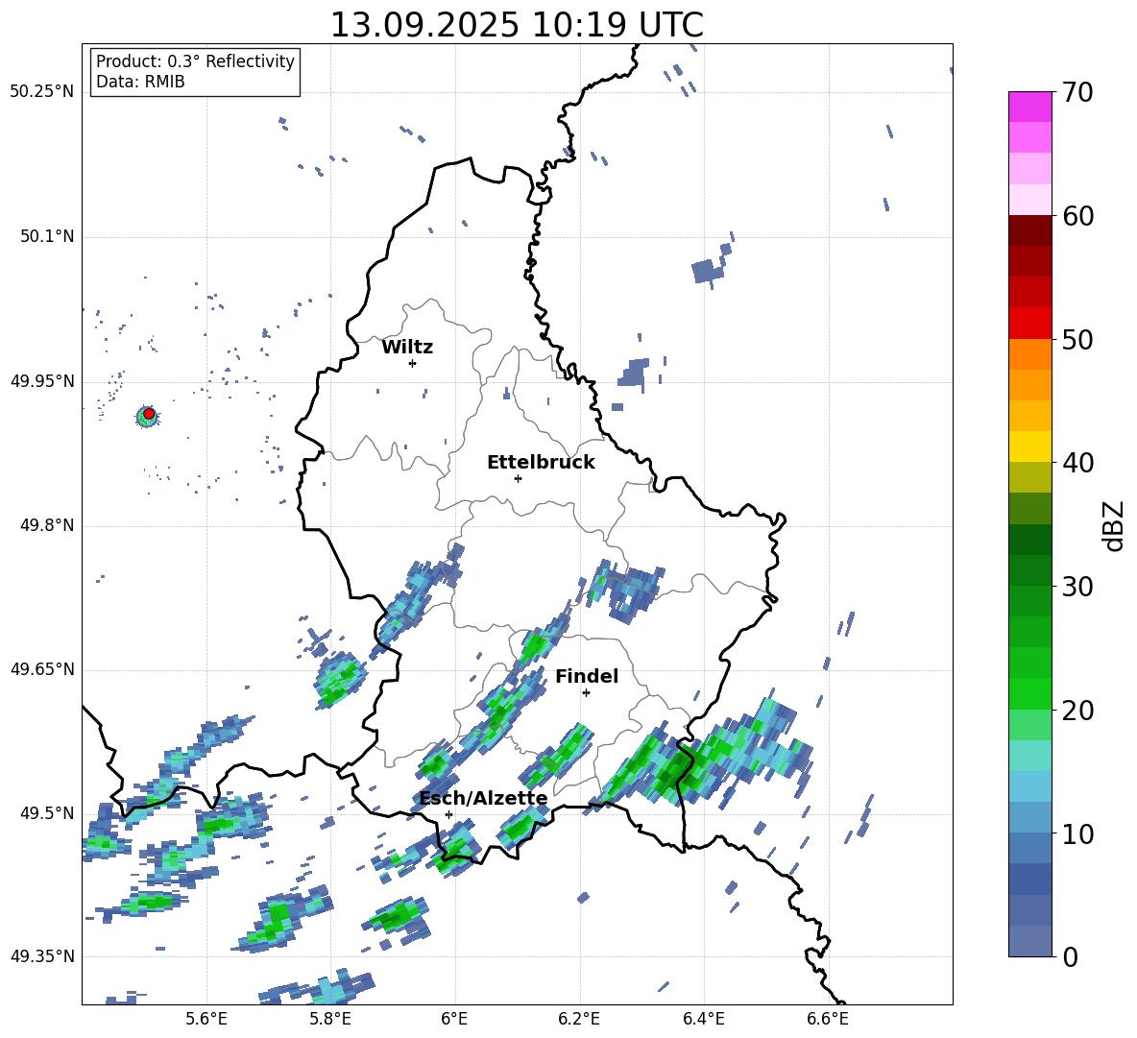Screen dimensions: 1137x1038
Task: Click the 6.2°E longitude tick label
Action: click(x=580, y=1019)
